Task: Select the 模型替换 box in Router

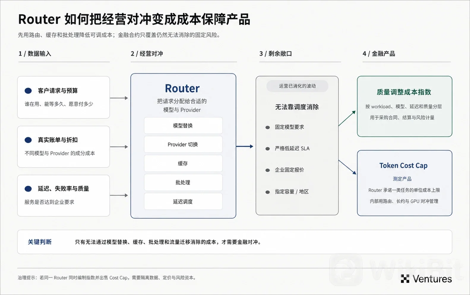Action: pos(183,126)
